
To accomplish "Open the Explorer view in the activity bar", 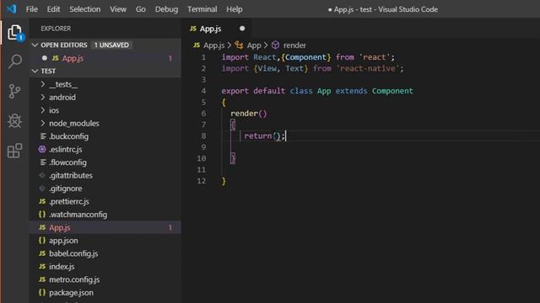I will [15, 32].
